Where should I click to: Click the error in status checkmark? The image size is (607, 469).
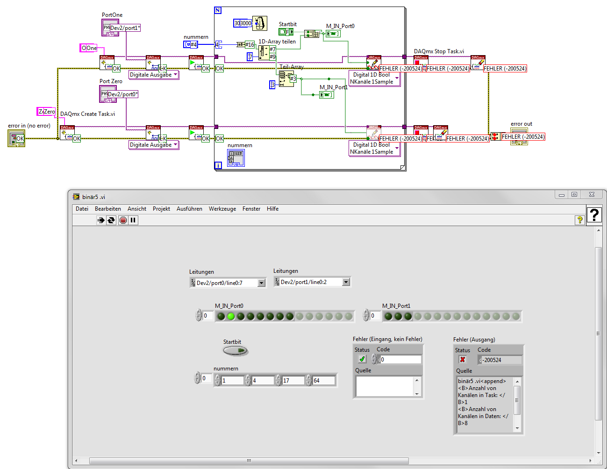362,359
